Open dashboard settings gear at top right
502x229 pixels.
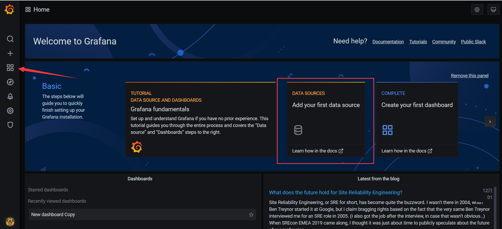click(477, 10)
